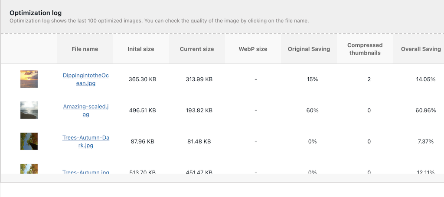Click the 15% original saving value
Screen dimensions: 444x197
[312, 79]
